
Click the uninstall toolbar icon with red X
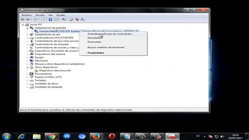pos(77,20)
